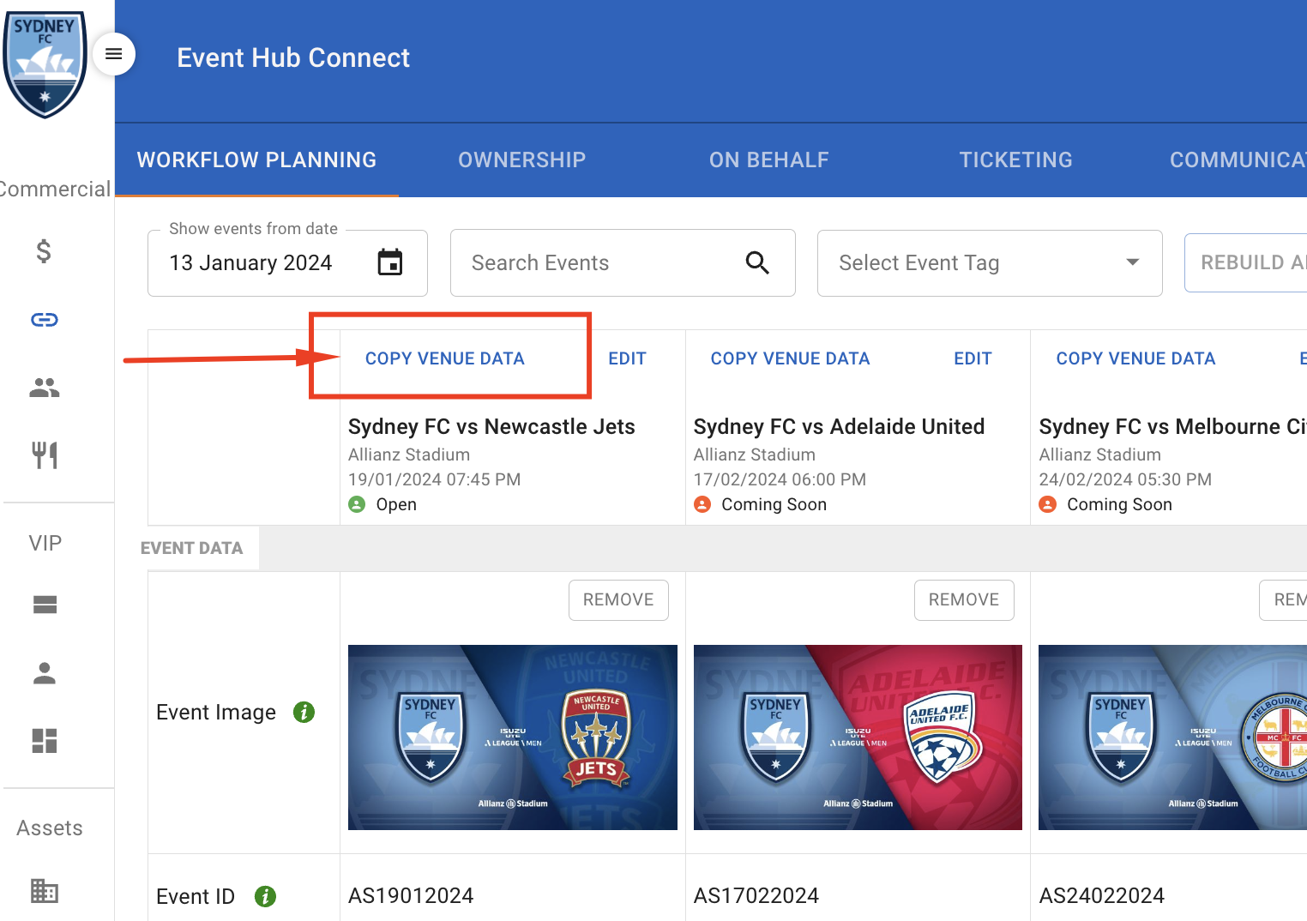Show info for Event ID row
Image resolution: width=1307 pixels, height=921 pixels.
coord(266,896)
